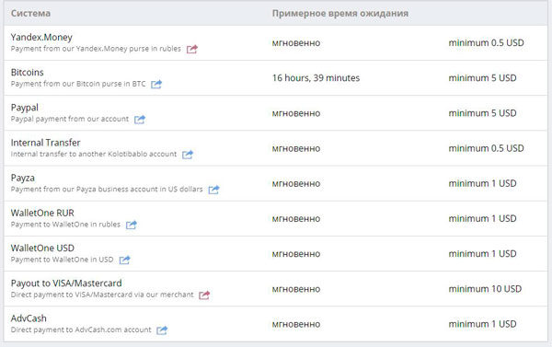Click 'Payment to WalletOne in rubles' text
Screen dimensions: 552x347
tap(65, 225)
